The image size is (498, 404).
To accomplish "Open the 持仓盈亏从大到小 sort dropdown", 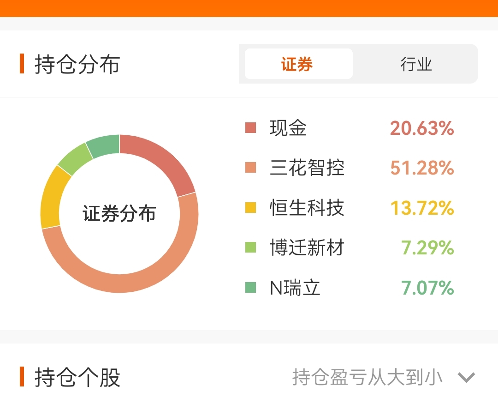I will pos(368,377).
